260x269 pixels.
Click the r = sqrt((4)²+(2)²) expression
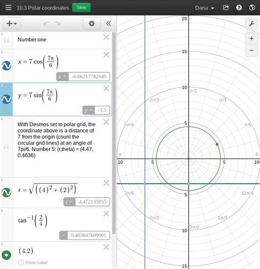click(48, 189)
